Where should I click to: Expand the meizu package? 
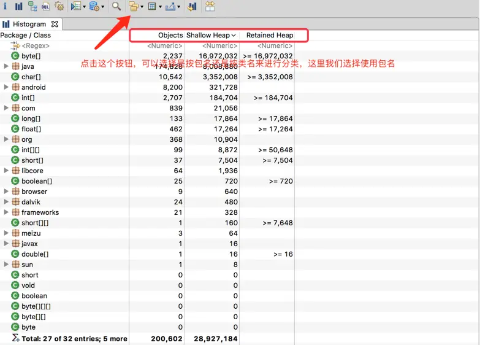click(x=6, y=233)
